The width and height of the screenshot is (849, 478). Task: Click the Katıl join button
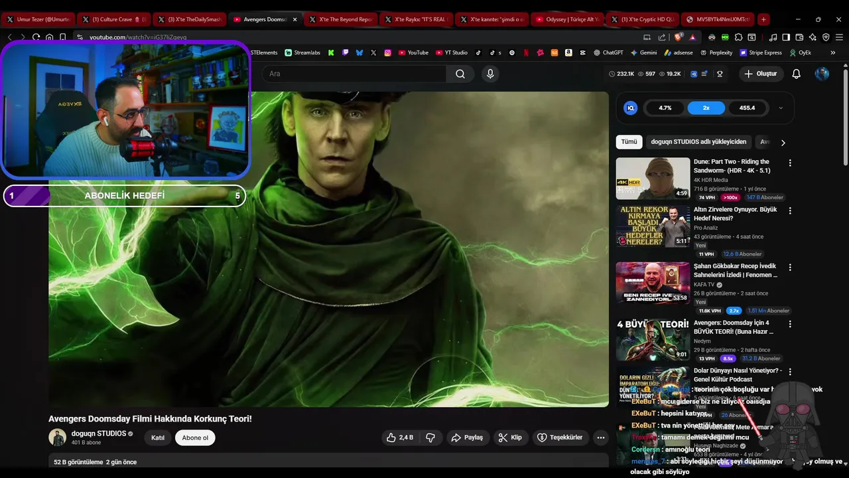158,438
